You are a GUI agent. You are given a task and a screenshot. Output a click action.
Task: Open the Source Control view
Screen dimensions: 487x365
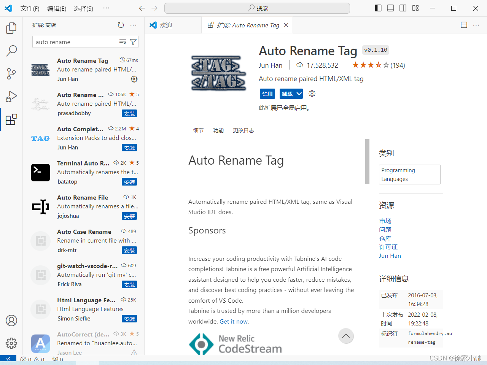pos(11,73)
